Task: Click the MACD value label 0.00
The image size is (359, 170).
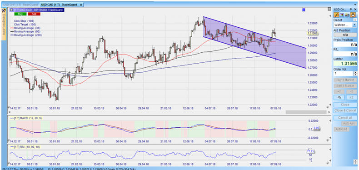Action: (x=316, y=128)
